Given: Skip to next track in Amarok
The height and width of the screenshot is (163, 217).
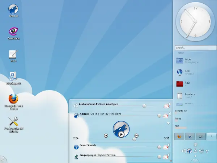Looking at the screenshot, I should coord(136,135).
